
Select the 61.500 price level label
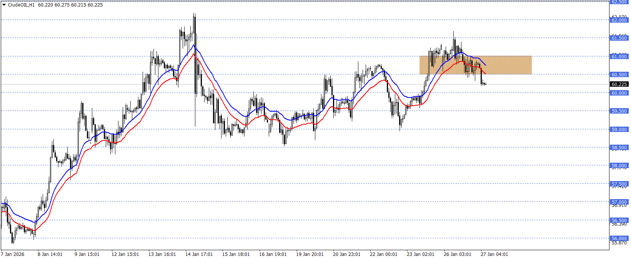pos(619,38)
